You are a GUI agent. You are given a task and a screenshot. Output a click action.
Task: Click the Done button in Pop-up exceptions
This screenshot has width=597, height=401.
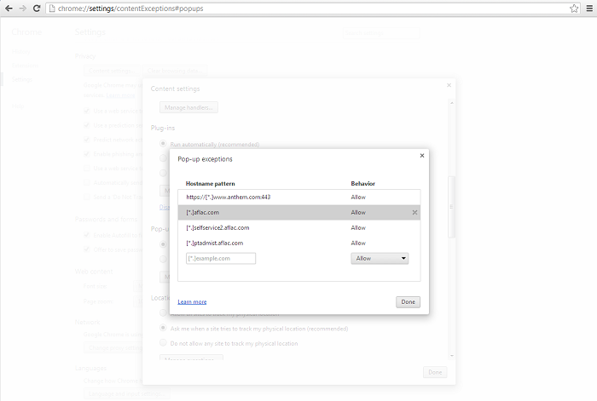click(x=408, y=302)
